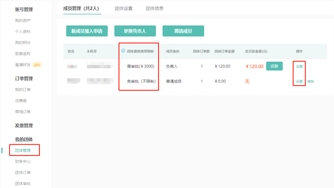
Task: Open 设置 for the 普通成员 row
Action: coord(299,82)
